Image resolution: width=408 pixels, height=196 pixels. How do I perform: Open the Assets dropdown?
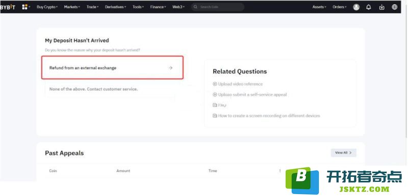(x=319, y=7)
